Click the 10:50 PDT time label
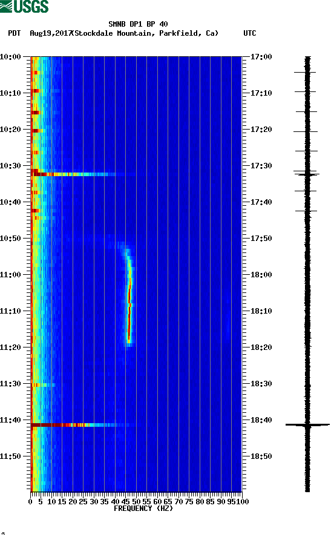This screenshot has width=334, height=540. click(10, 239)
